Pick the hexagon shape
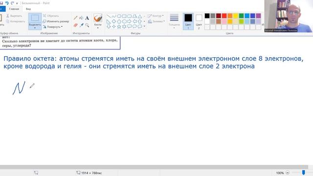313x176 pixels. [124, 22]
